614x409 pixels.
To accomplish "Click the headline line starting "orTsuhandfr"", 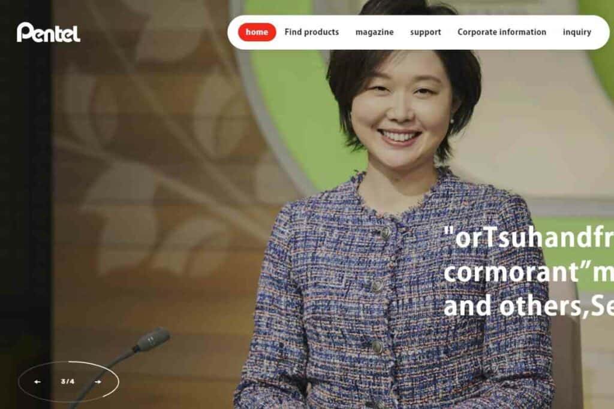I will click(529, 238).
